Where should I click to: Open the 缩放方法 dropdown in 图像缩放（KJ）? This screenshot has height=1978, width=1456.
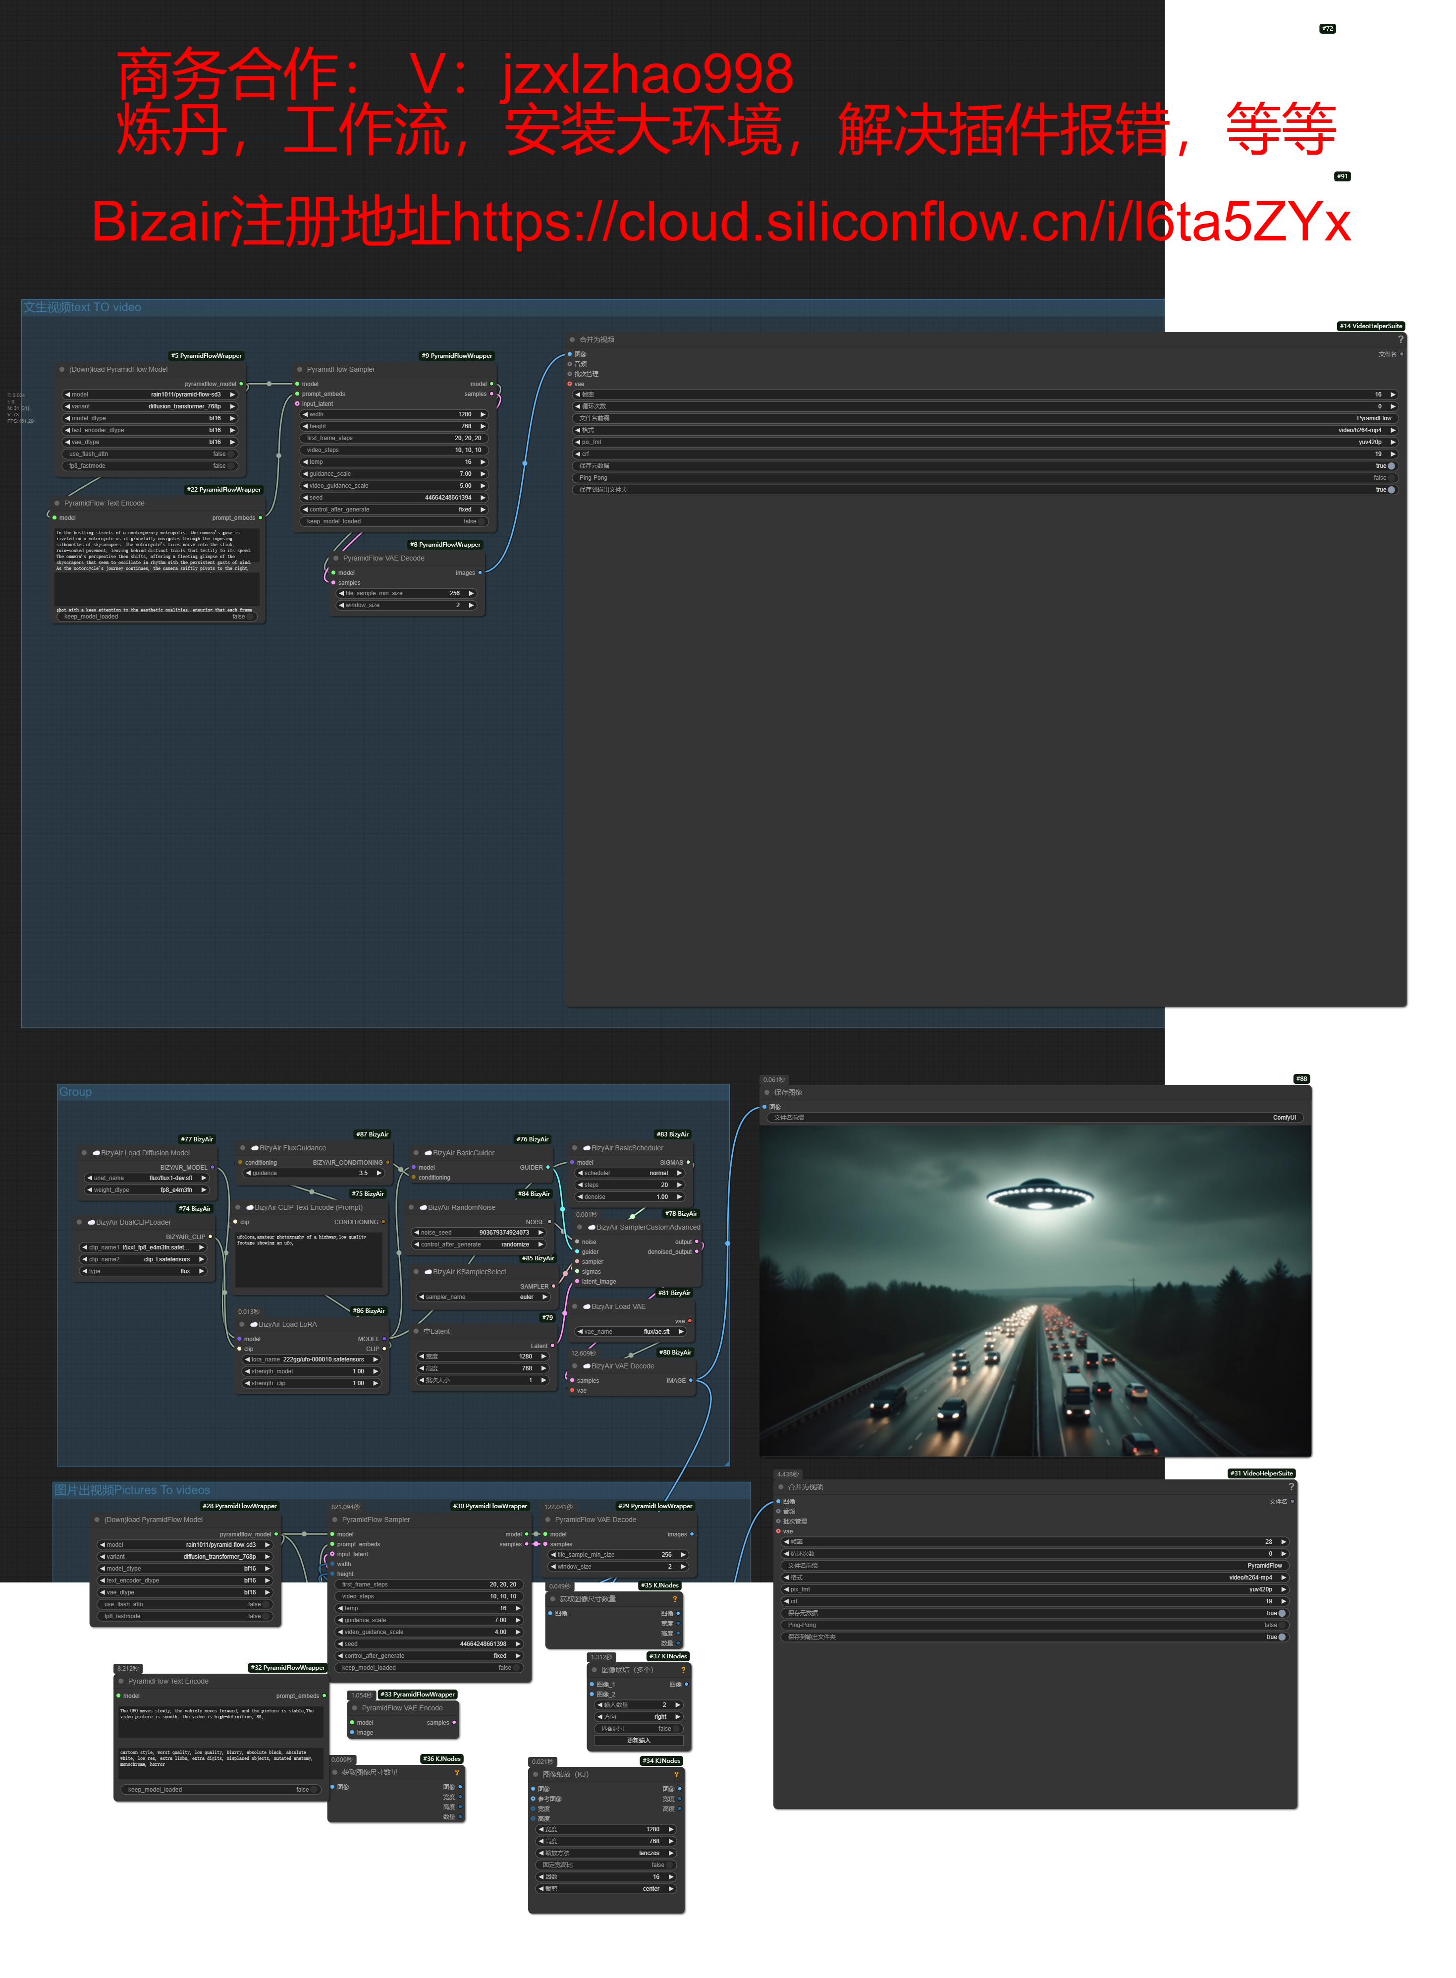(605, 1853)
